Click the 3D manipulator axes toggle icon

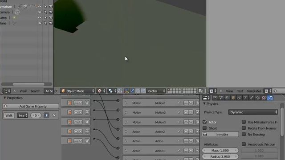(126, 91)
